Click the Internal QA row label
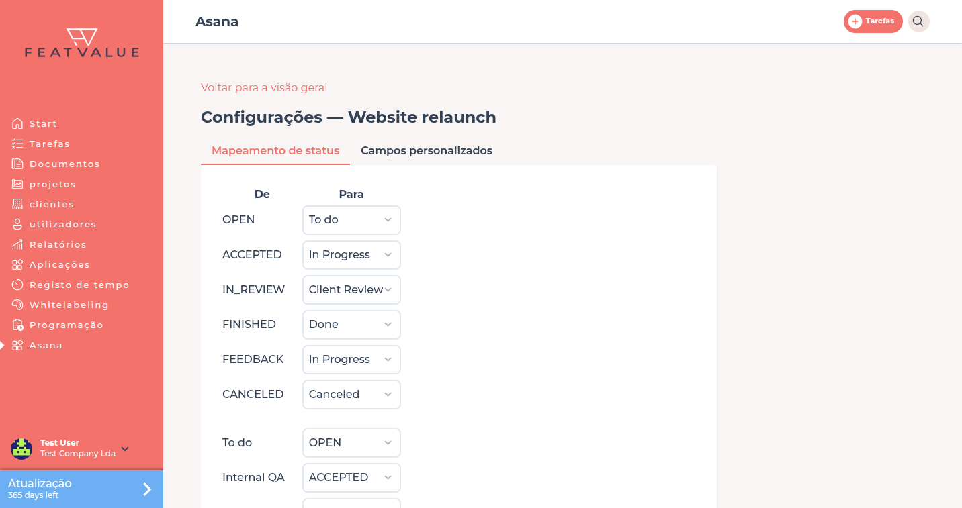The width and height of the screenshot is (962, 508). point(253,478)
